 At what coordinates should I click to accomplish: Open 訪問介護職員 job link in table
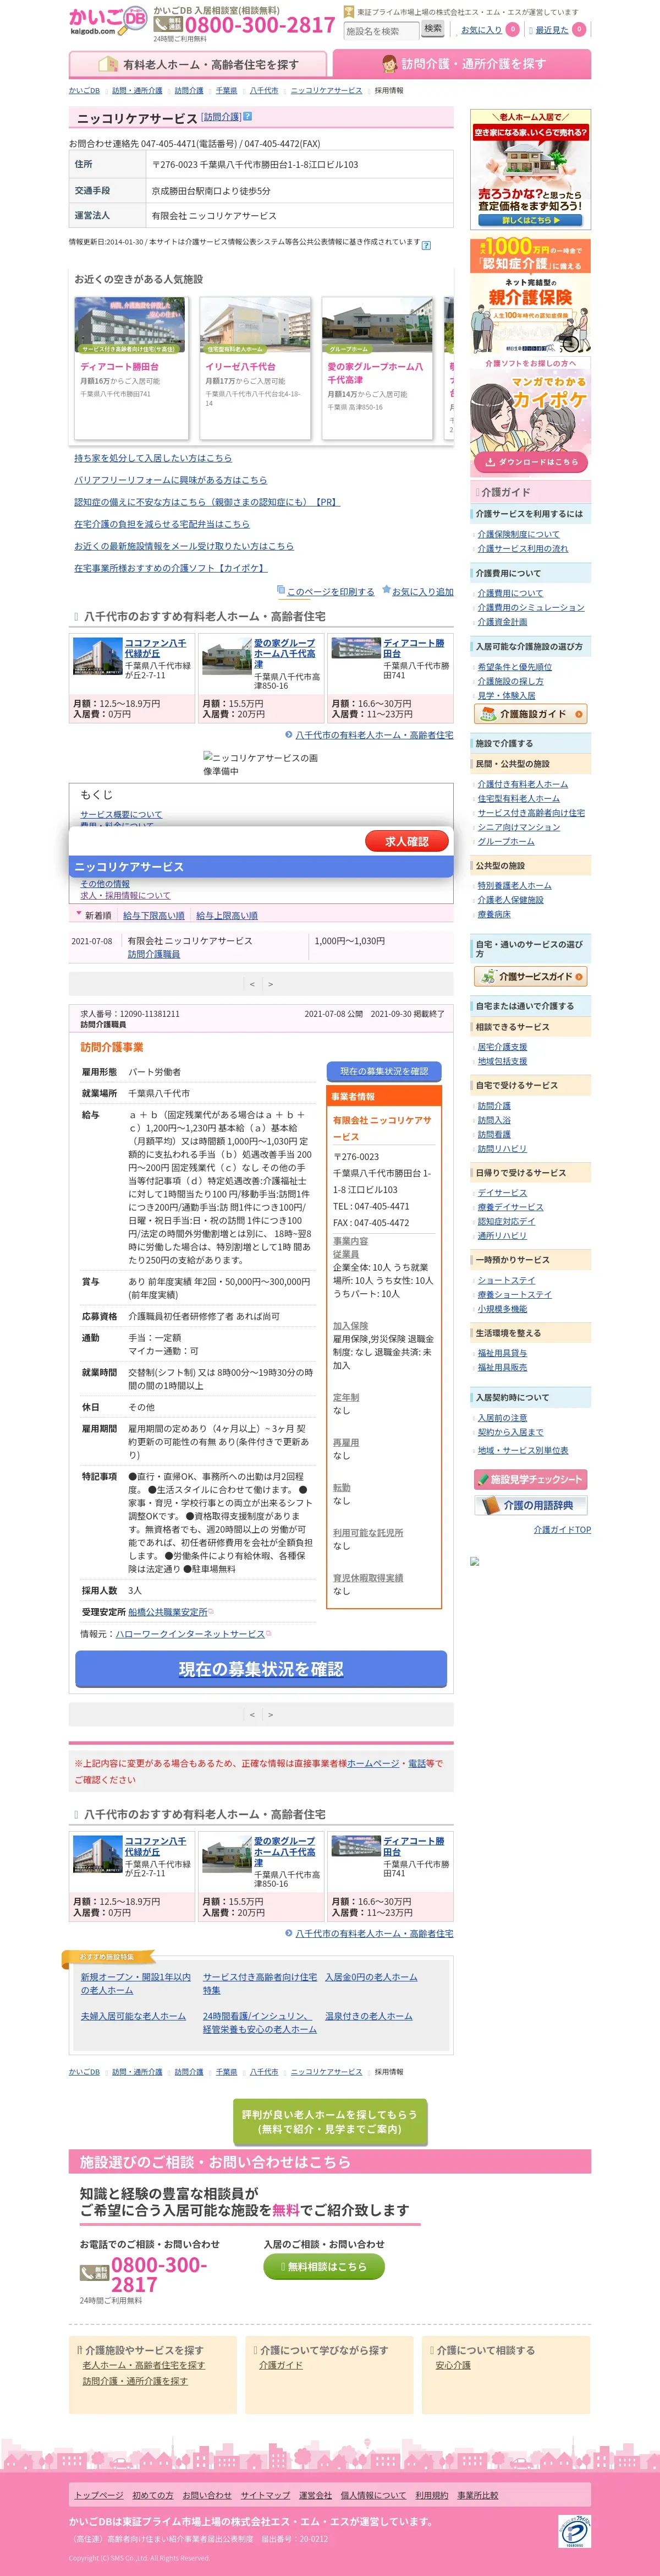154,954
